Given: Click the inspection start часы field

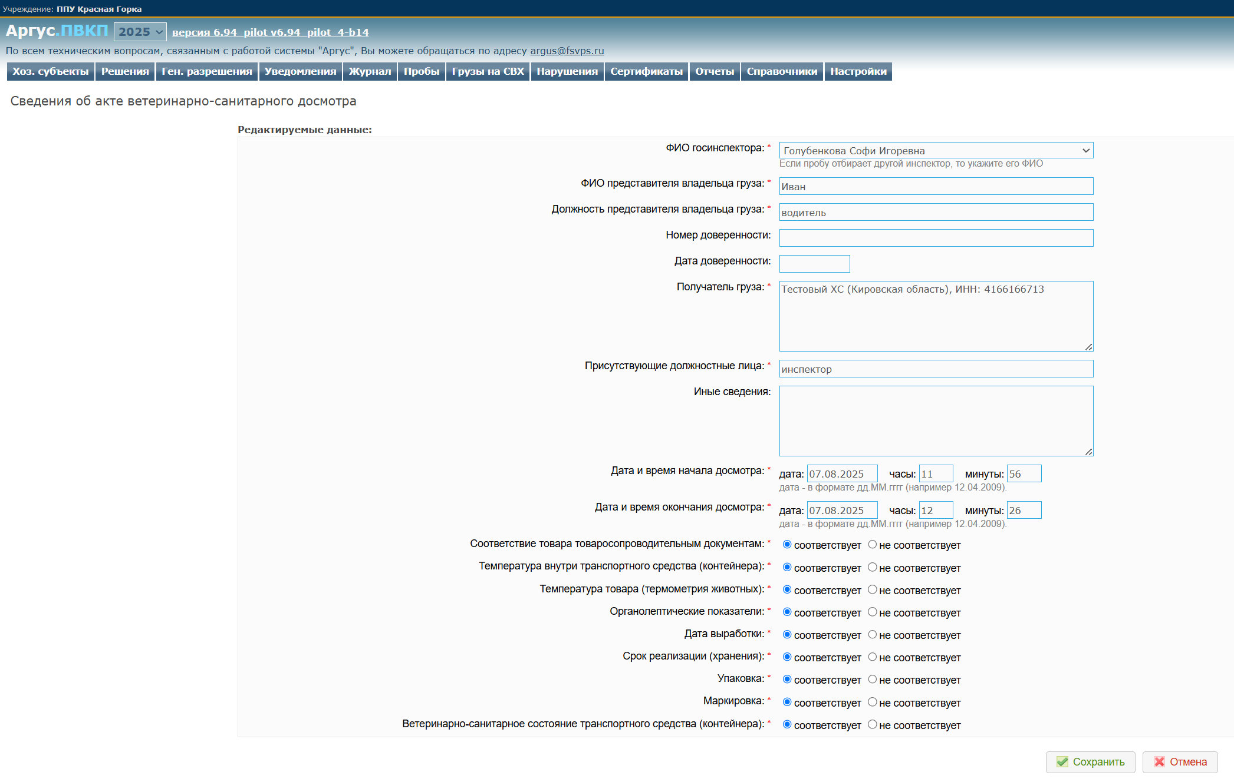Looking at the screenshot, I should (935, 474).
